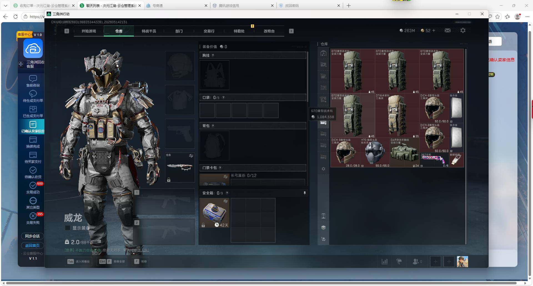Open the first warehouse category icon at top
Screen dimensions: 533x286
[x=323, y=53]
